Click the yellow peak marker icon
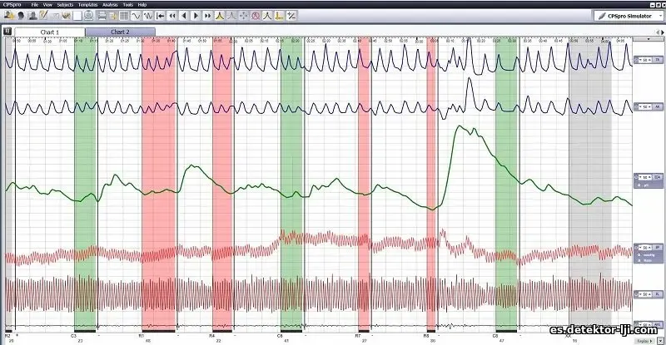This screenshot has width=666, height=345. (x=220, y=16)
